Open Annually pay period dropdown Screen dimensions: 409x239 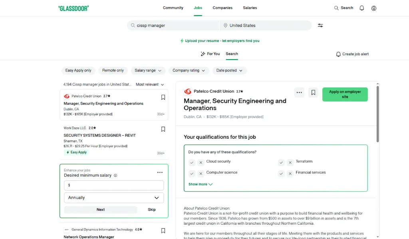click(114, 198)
